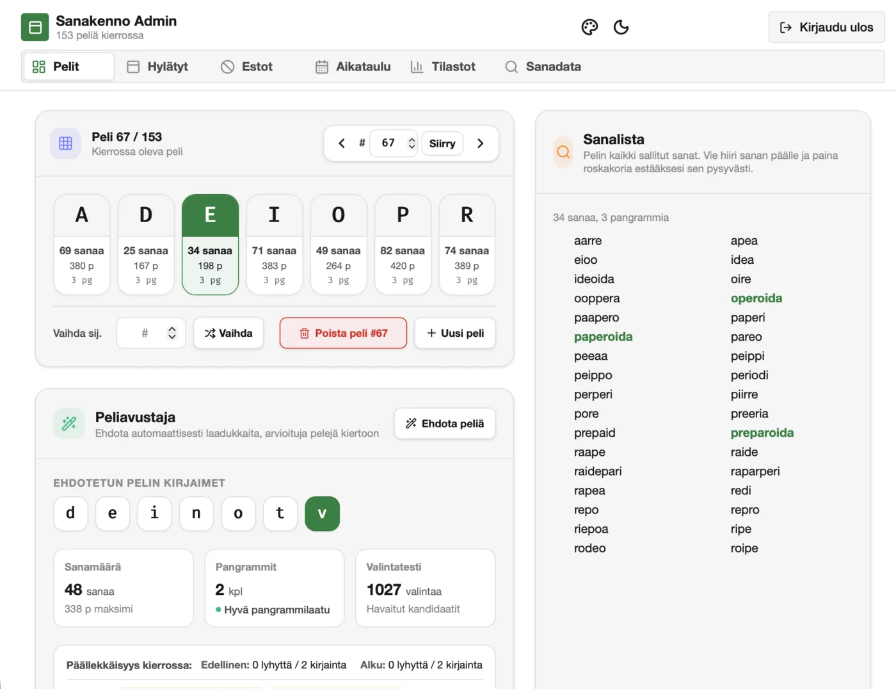The width and height of the screenshot is (896, 689).
Task: Select center letter R card
Action: tap(467, 245)
